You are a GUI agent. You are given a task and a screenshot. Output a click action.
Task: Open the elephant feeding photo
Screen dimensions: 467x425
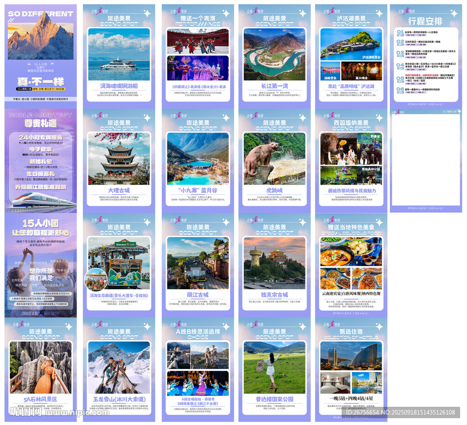338,148
